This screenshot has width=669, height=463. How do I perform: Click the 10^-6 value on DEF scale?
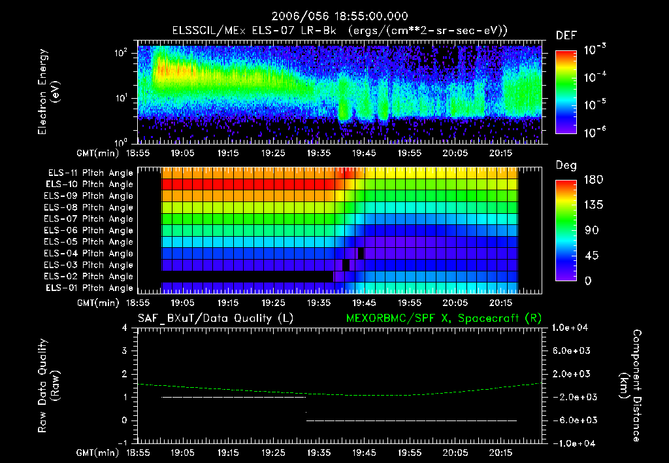point(595,132)
